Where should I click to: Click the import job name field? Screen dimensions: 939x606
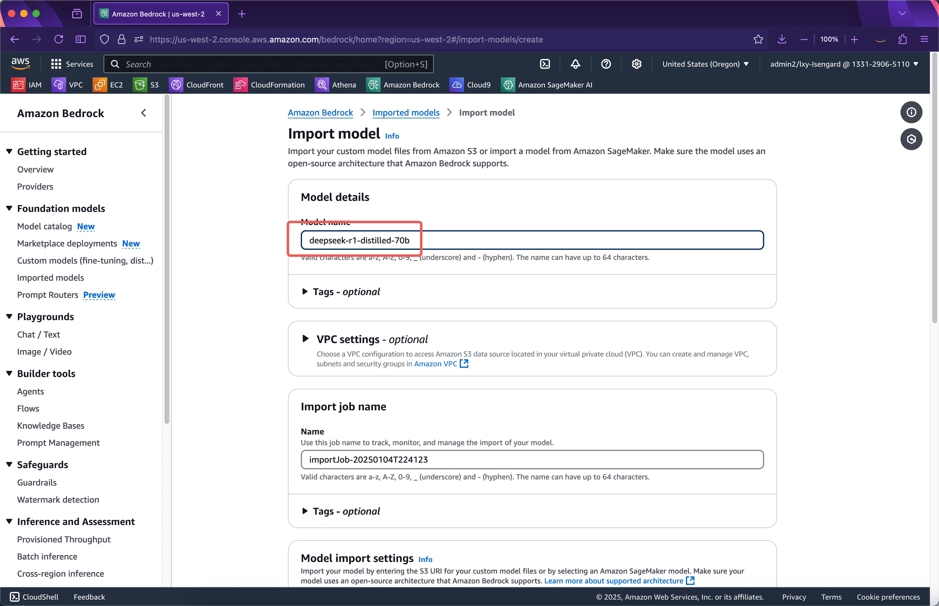pos(532,459)
